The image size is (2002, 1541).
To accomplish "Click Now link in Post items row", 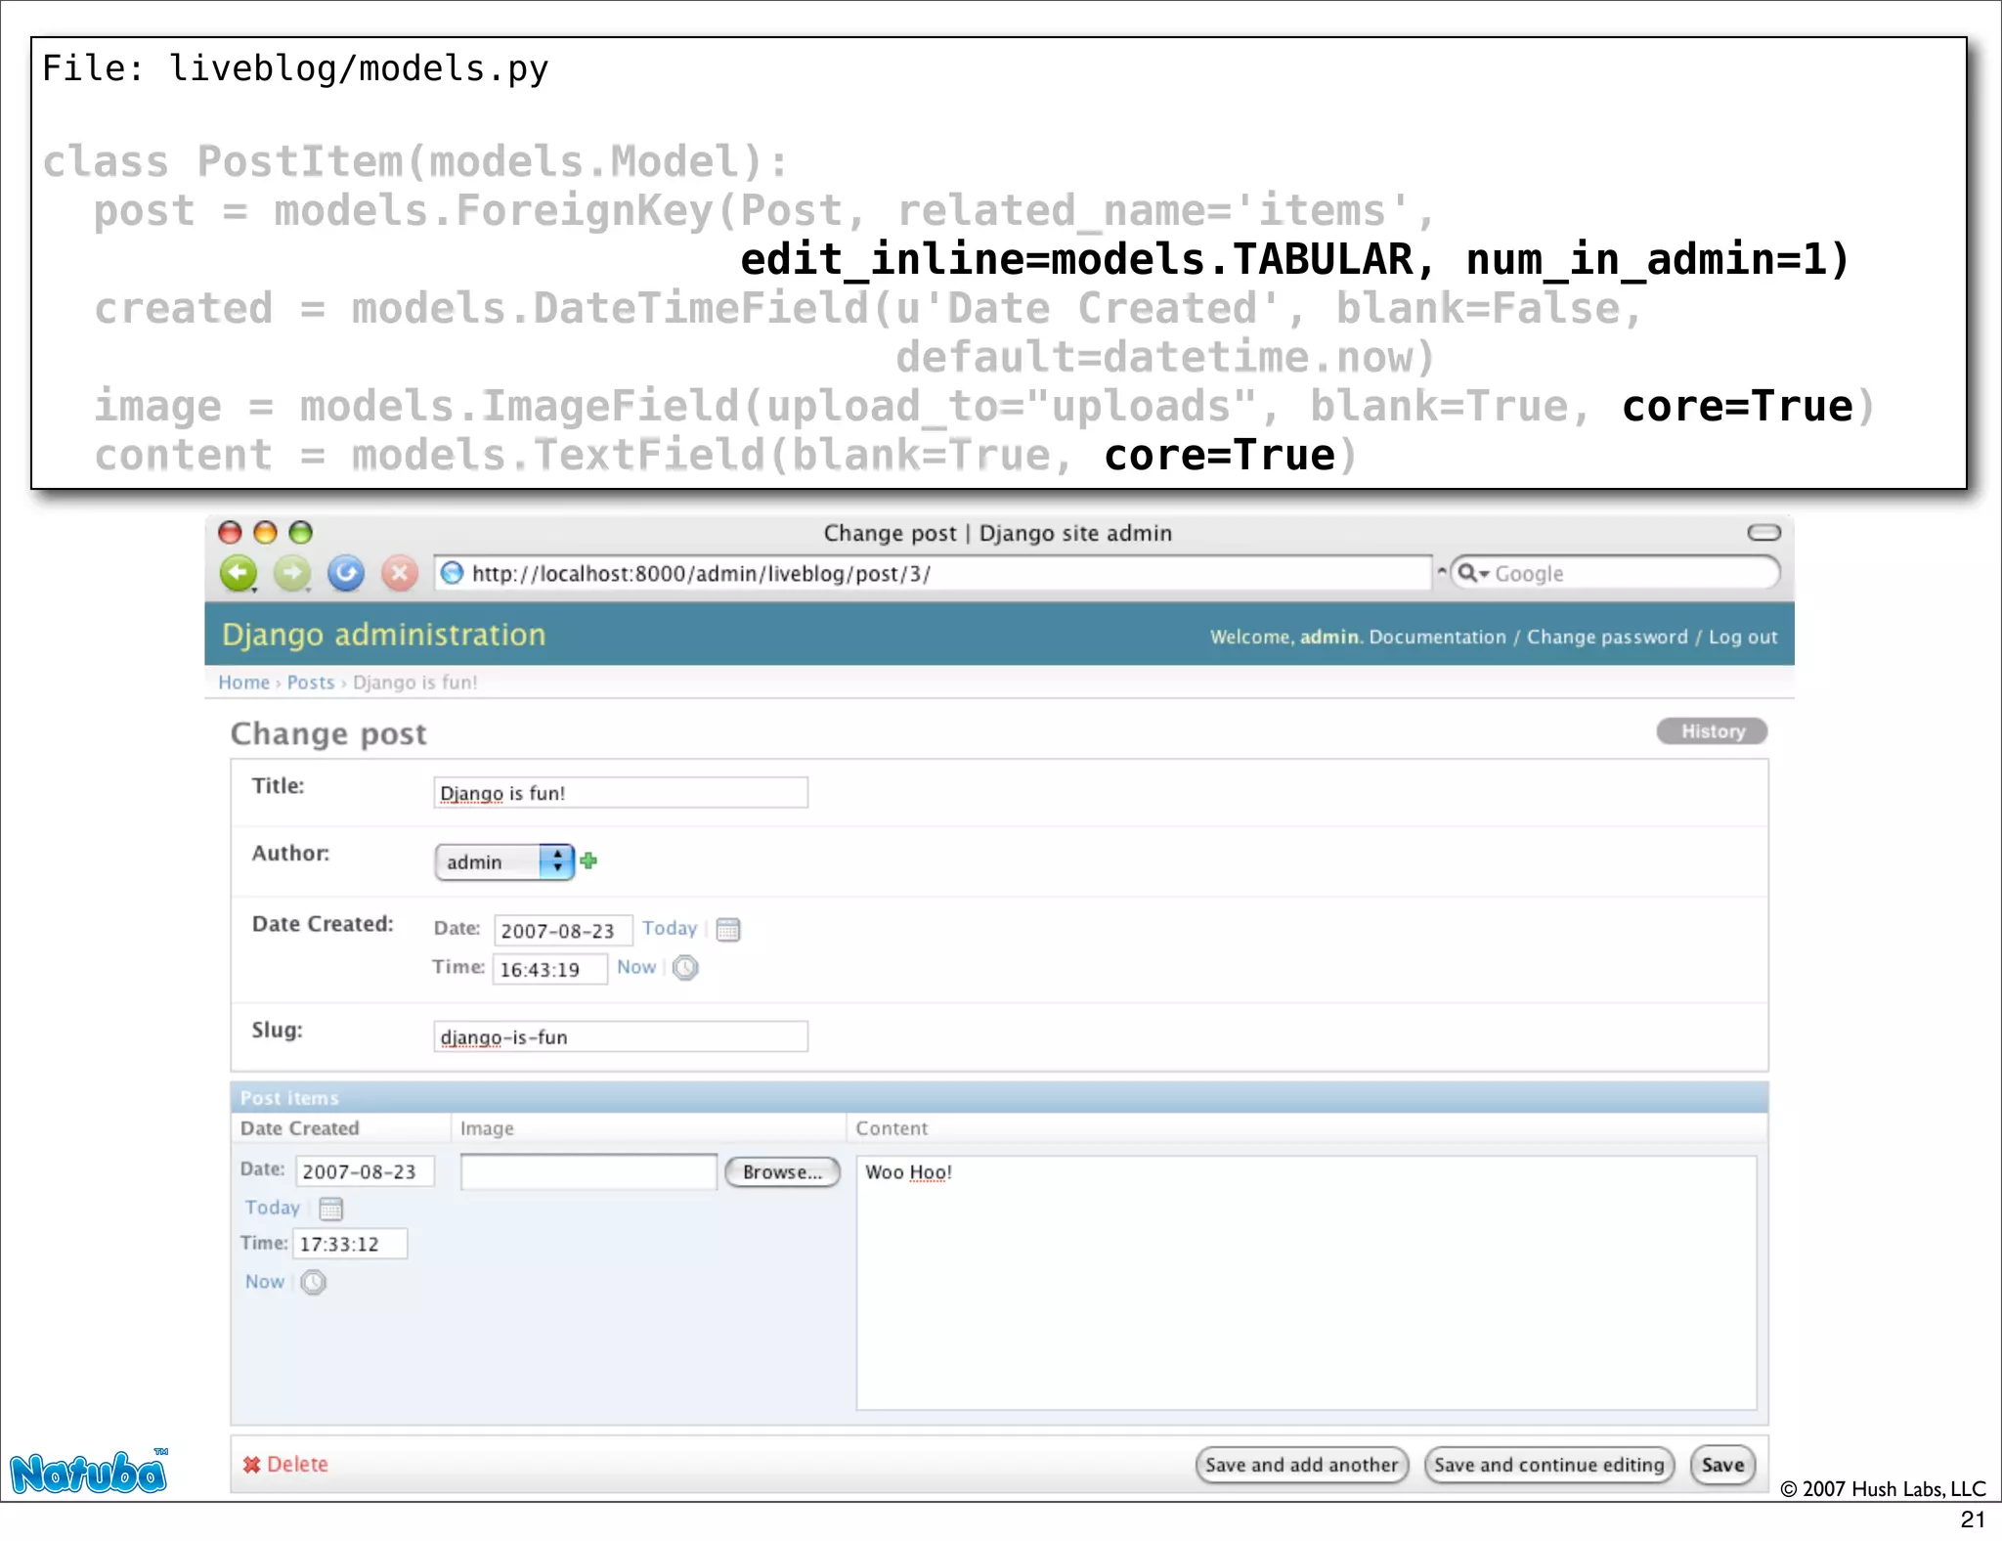I will pyautogui.click(x=265, y=1282).
